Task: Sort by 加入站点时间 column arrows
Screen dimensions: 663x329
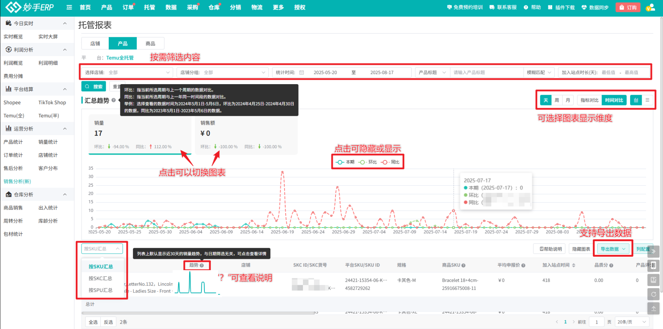Action: [574, 265]
